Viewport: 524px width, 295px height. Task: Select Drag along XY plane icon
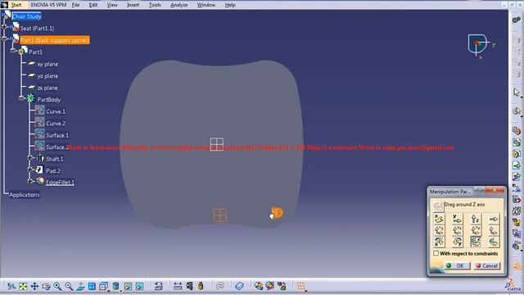coord(439,230)
